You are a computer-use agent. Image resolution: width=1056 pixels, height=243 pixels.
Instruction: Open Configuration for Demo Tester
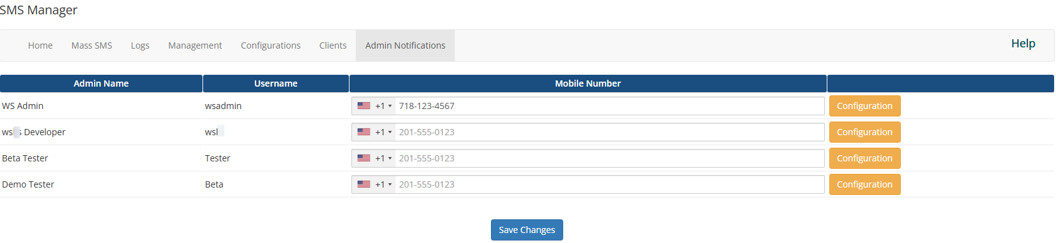(865, 184)
